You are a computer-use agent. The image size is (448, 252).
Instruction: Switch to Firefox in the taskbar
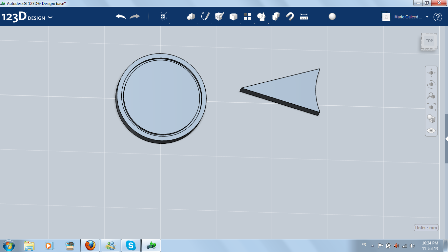pyautogui.click(x=90, y=245)
